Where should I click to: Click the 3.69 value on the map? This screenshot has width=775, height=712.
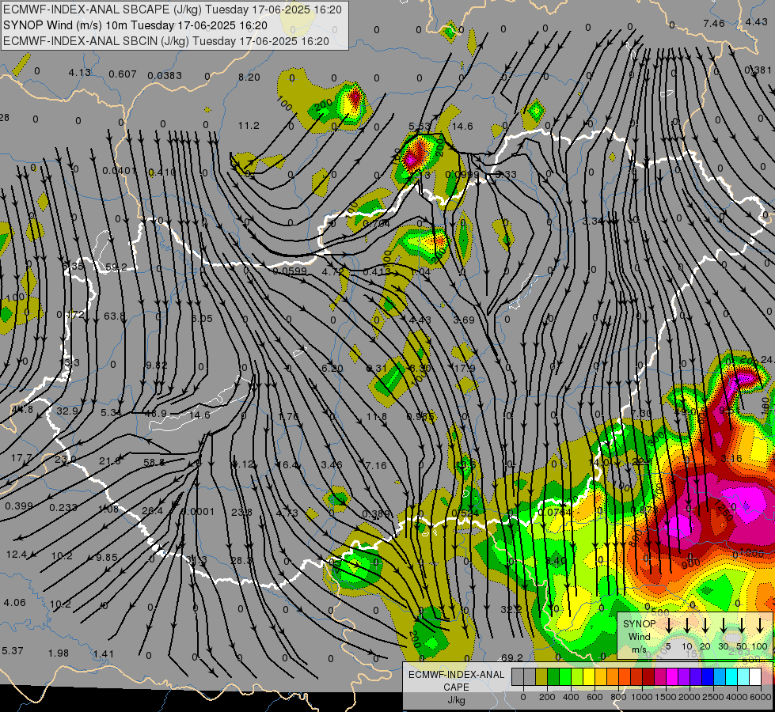[464, 320]
